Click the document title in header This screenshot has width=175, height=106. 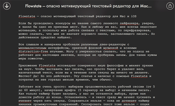pos(88,6)
